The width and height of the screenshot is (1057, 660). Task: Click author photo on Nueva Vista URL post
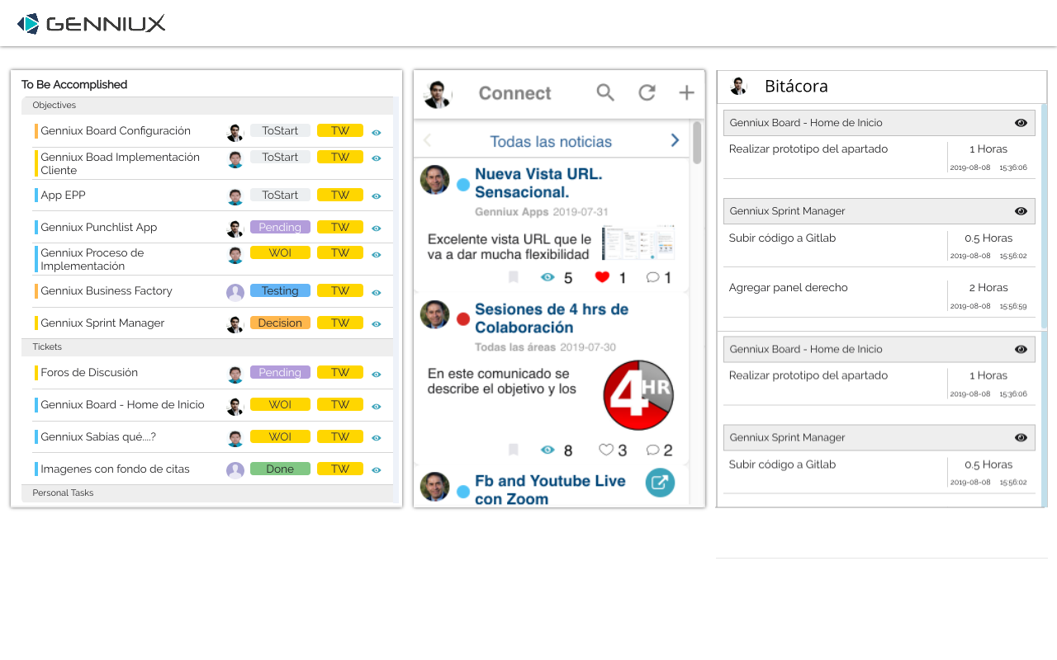pos(434,180)
